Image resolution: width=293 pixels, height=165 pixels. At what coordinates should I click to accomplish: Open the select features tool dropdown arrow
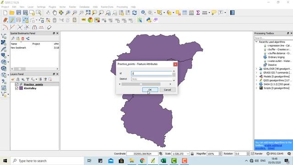tap(164, 13)
